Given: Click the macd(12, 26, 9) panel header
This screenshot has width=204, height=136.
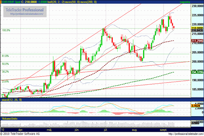Looking at the screenshot, I should point(11,100).
